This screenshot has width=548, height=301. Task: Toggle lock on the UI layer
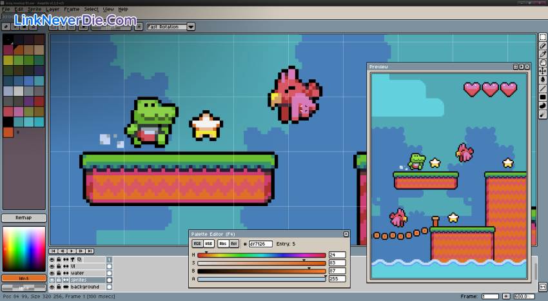(x=59, y=266)
